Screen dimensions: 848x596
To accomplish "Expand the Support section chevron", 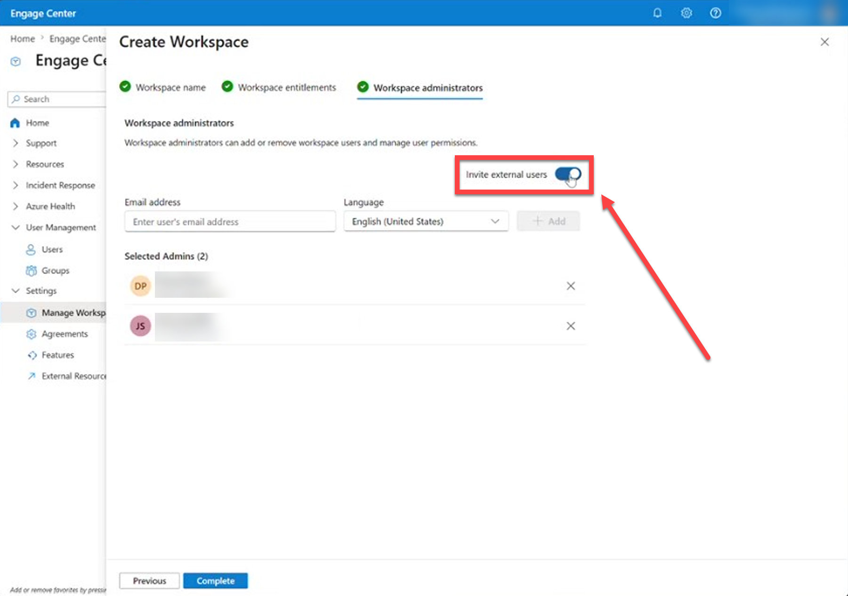I will click(x=16, y=143).
